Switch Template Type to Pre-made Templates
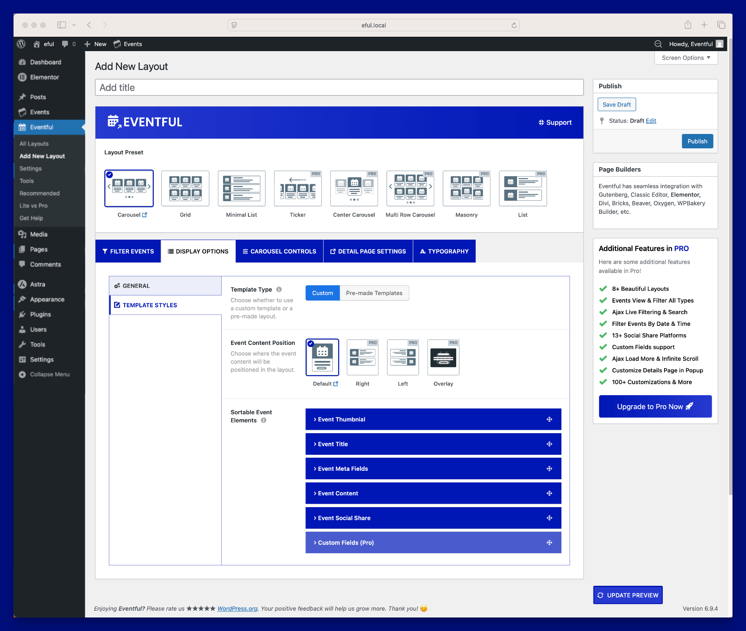The image size is (746, 631). [374, 293]
